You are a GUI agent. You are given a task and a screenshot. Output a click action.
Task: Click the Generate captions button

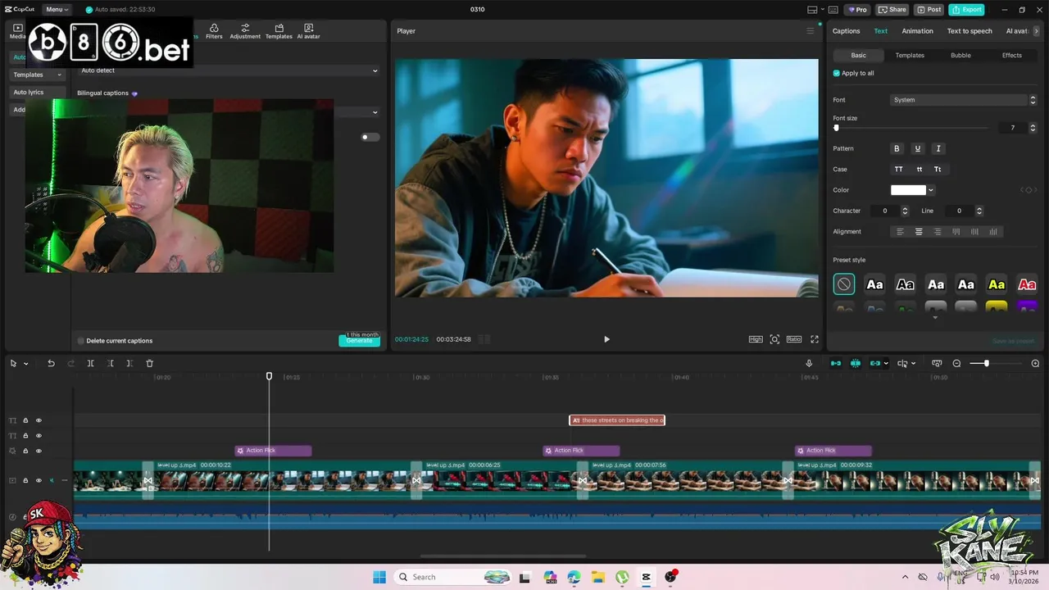[x=359, y=341]
